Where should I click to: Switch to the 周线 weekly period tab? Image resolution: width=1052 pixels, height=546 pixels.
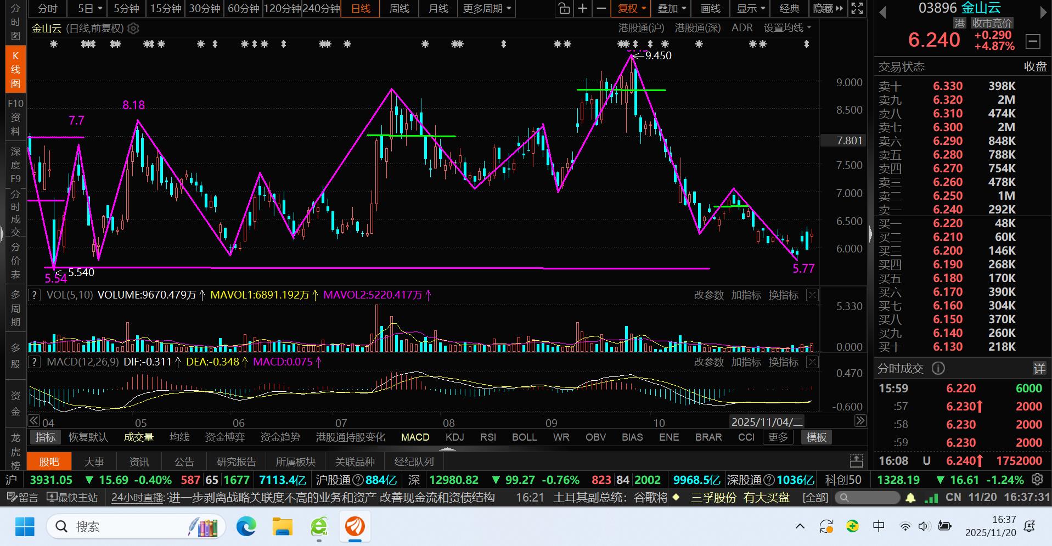[399, 9]
